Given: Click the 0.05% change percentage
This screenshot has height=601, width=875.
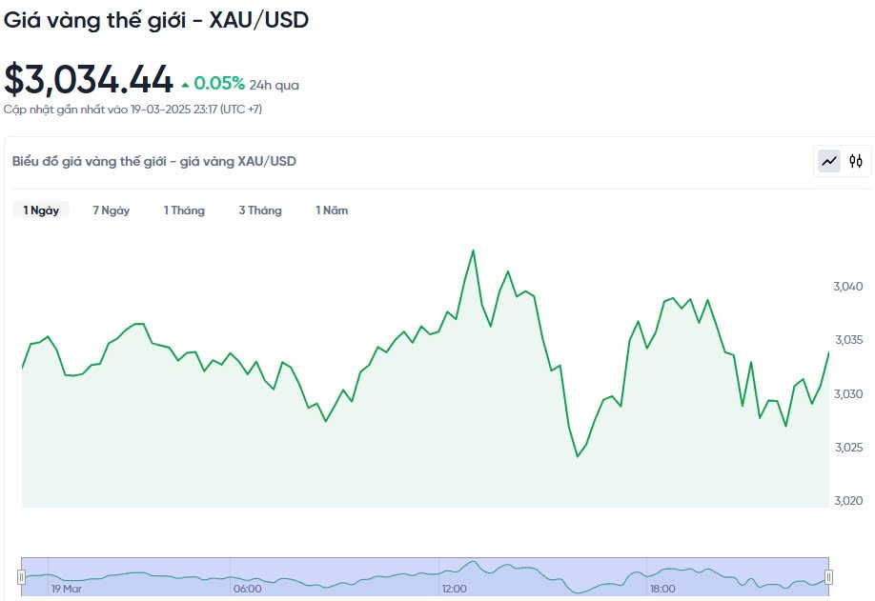Looking at the screenshot, I should coord(219,84).
